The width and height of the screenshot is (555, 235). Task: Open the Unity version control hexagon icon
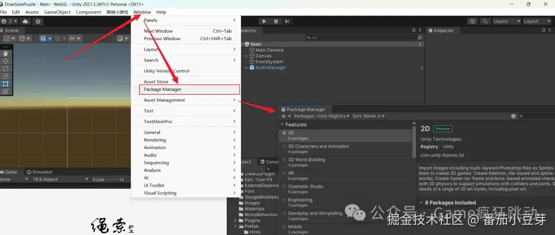click(x=38, y=21)
